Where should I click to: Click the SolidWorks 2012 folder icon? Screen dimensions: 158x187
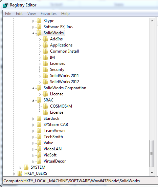(45, 82)
